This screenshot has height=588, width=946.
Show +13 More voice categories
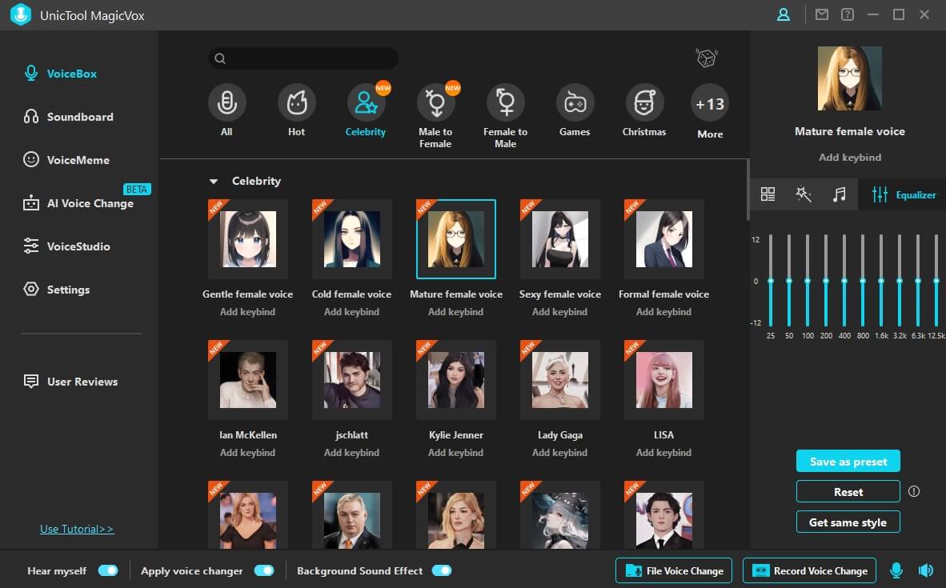point(709,103)
